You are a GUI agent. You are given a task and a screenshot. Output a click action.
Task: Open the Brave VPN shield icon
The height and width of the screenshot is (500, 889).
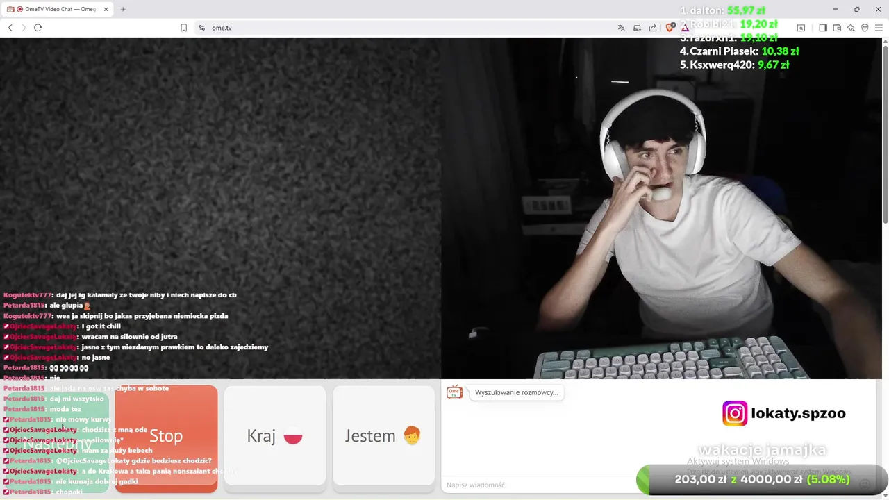click(x=865, y=28)
